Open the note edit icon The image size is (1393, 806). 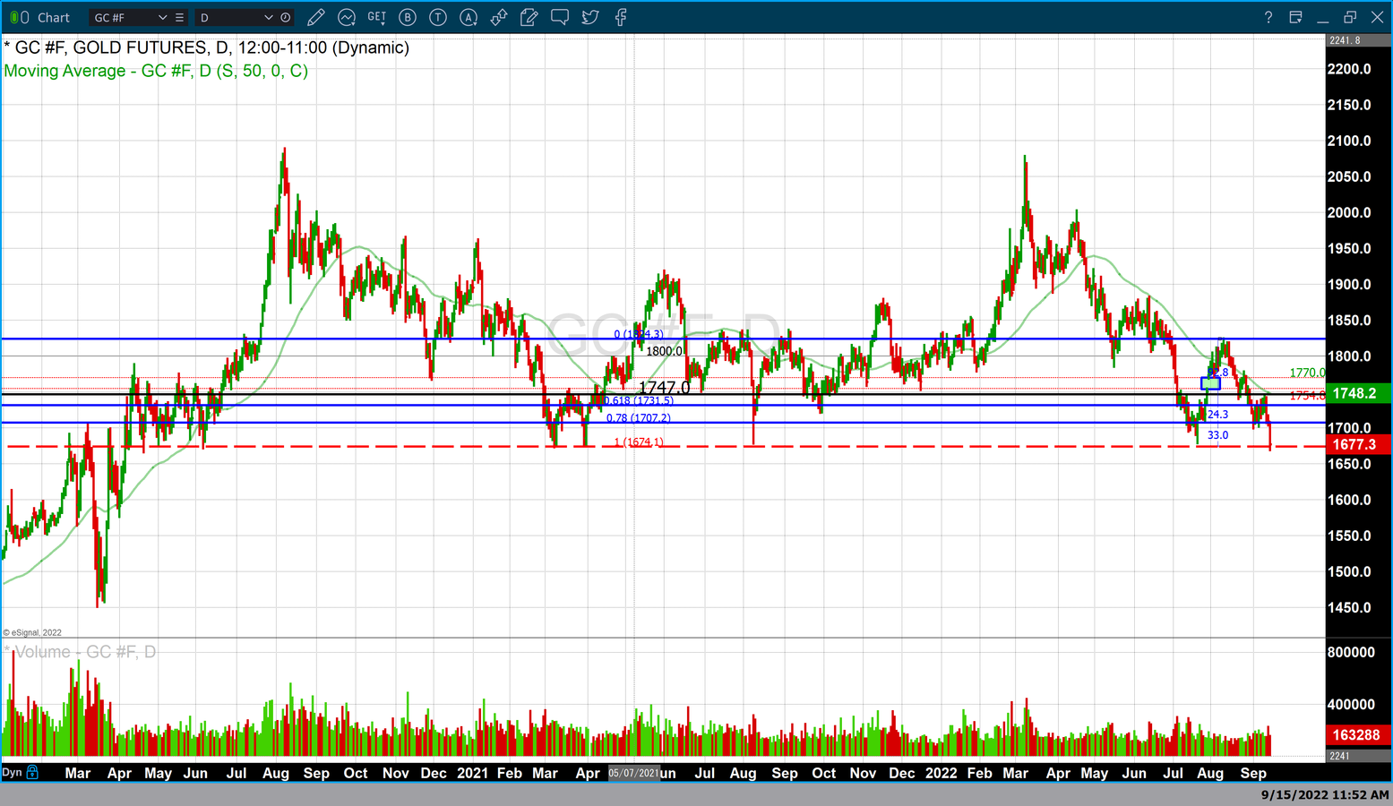coord(529,17)
